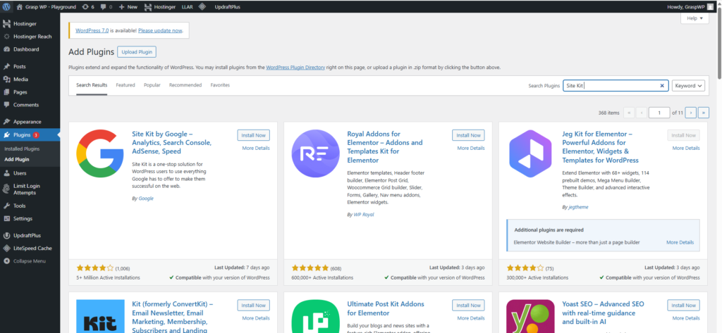Click the current page number field
The height and width of the screenshot is (333, 722).
(x=659, y=113)
